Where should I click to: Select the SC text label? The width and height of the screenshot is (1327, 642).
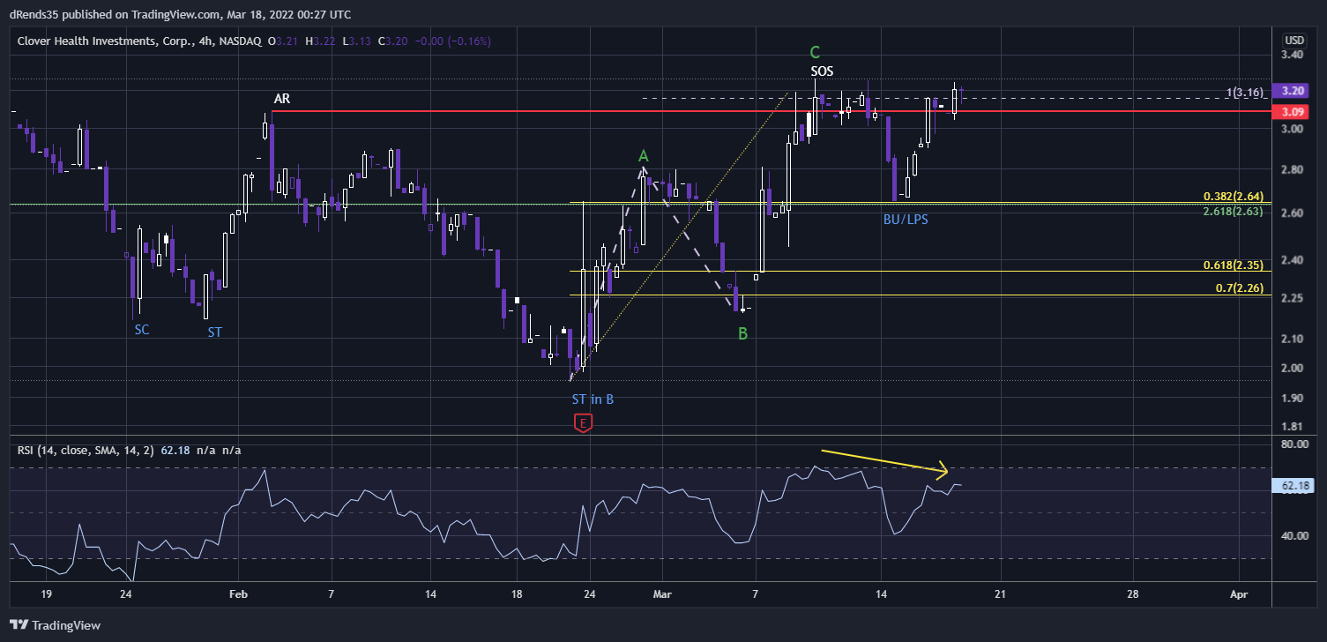pyautogui.click(x=142, y=330)
